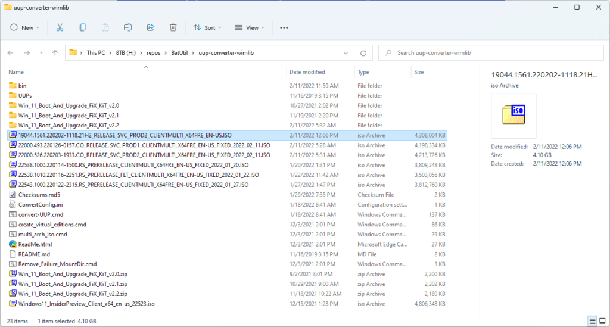This screenshot has height=327, width=610.
Task: Select the convert-UUP.cmd file
Action: click(x=41, y=214)
